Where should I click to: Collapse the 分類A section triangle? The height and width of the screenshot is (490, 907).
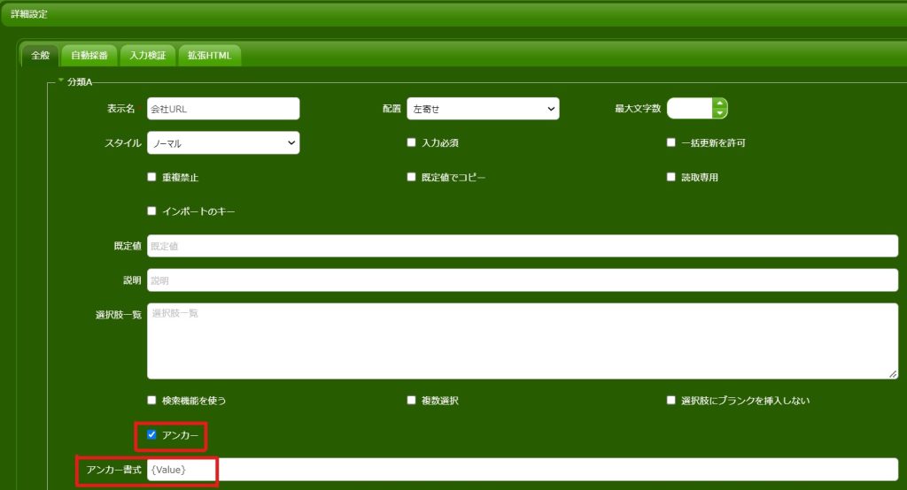click(x=61, y=80)
